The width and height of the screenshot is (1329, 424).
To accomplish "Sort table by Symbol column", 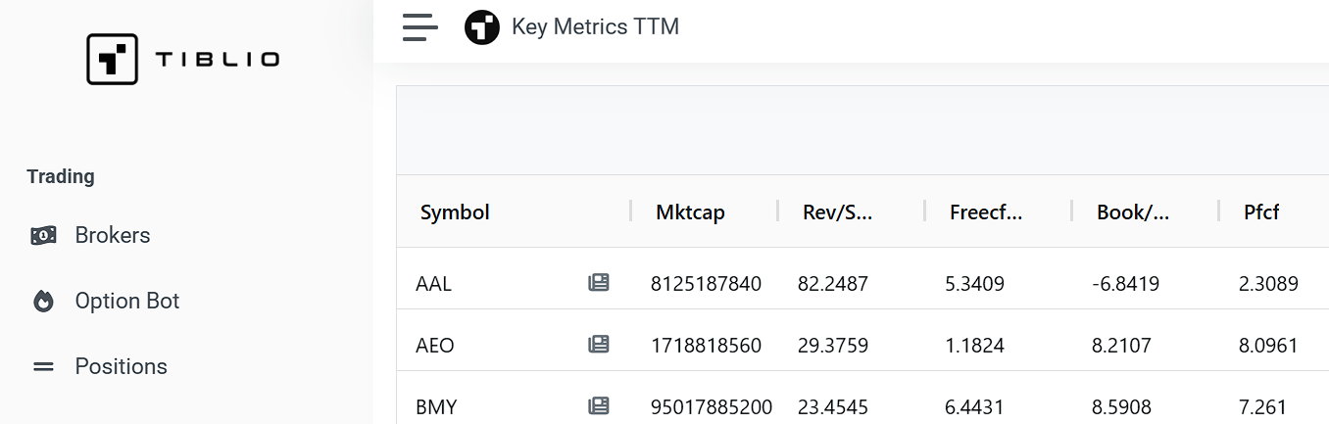I will [455, 212].
